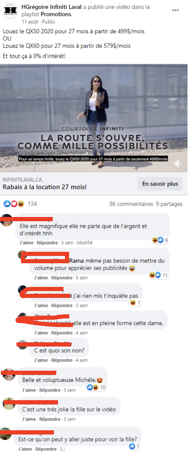Reply to the 'Est-ce qu'on peut y aller' comment
The width and height of the screenshot is (190, 461).
45,449
